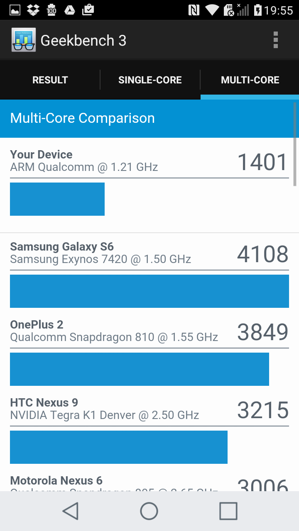Tap the image notification icon
Screen dimensions: 299x531
[15, 10]
